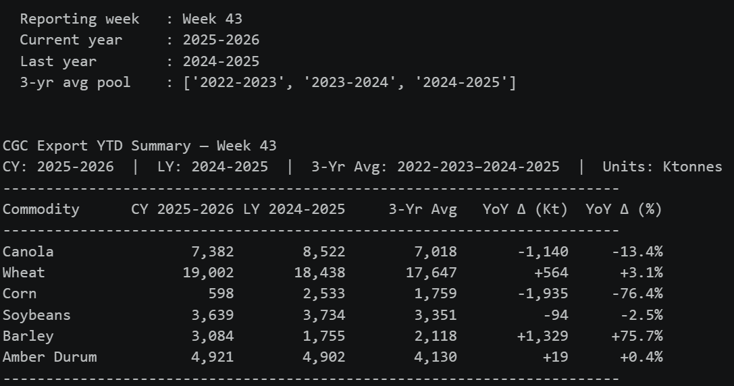Image resolution: width=734 pixels, height=386 pixels.
Task: Click Amber Durum's 3-yr average 4,130
Action: [436, 358]
